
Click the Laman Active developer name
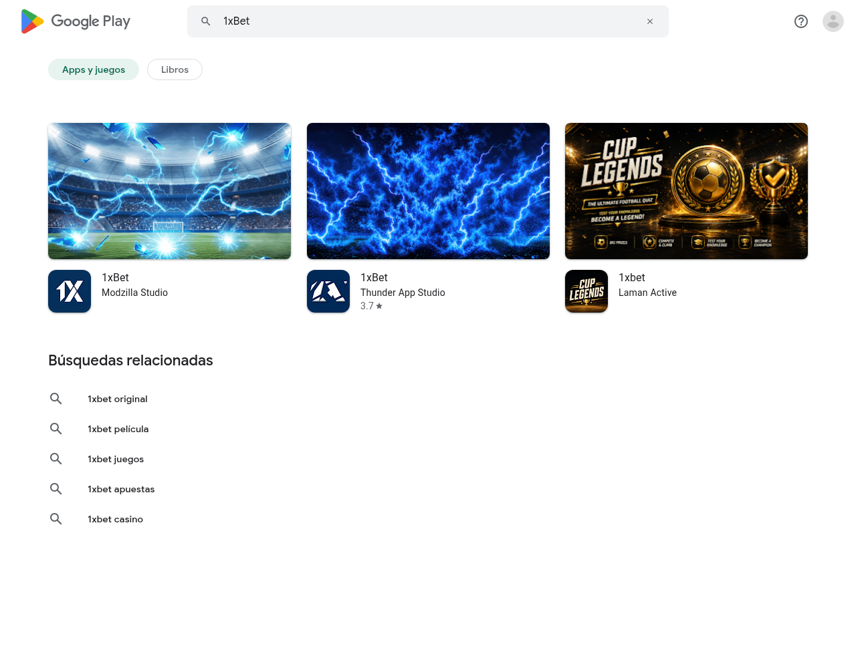click(647, 293)
